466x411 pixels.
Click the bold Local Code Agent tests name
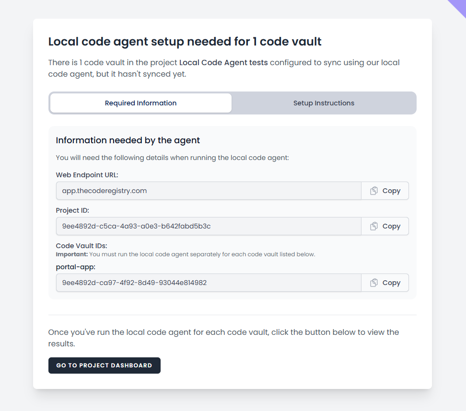223,63
